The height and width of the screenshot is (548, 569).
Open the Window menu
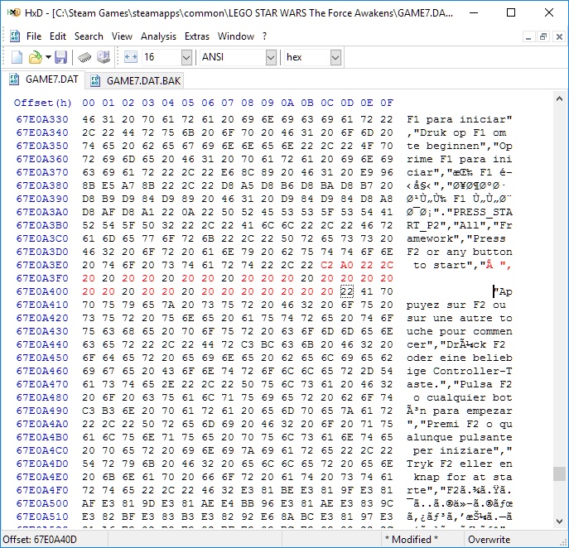[236, 36]
